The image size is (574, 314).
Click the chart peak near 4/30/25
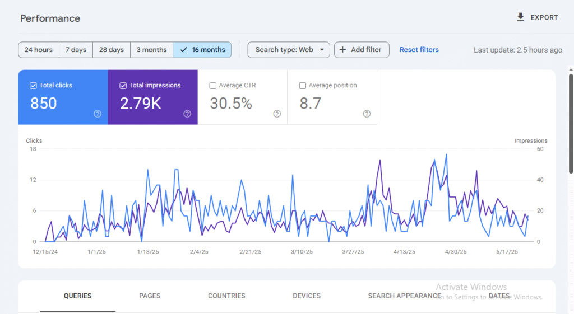[446, 155]
